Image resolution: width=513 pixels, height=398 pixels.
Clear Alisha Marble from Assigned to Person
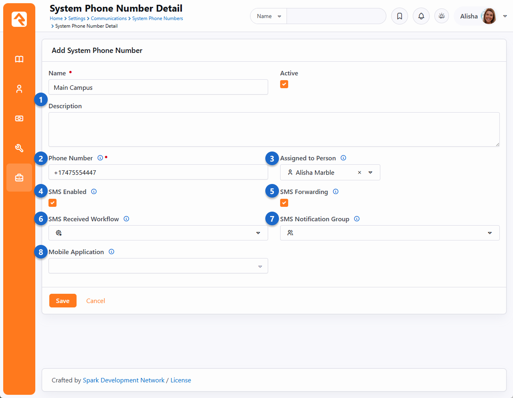click(x=360, y=172)
